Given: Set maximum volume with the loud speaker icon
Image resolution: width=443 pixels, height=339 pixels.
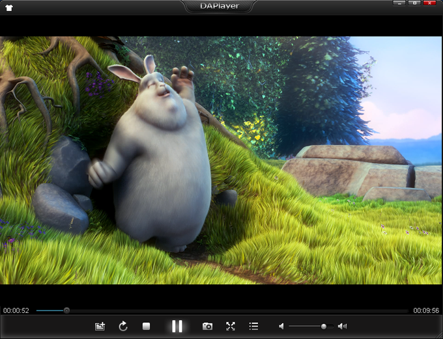Looking at the screenshot, I should pos(342,326).
